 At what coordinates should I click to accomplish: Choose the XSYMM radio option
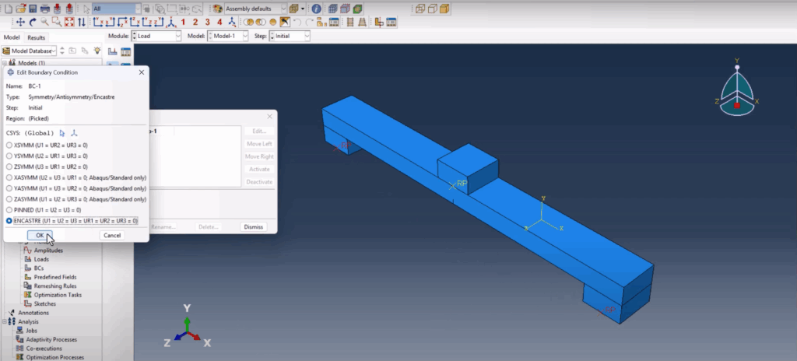pyautogui.click(x=9, y=145)
